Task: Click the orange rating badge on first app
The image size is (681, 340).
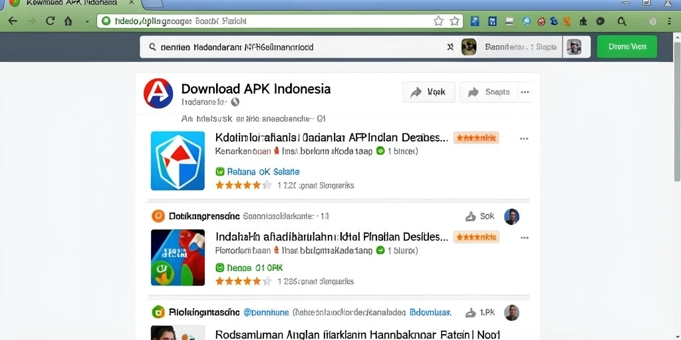Action: (476, 138)
